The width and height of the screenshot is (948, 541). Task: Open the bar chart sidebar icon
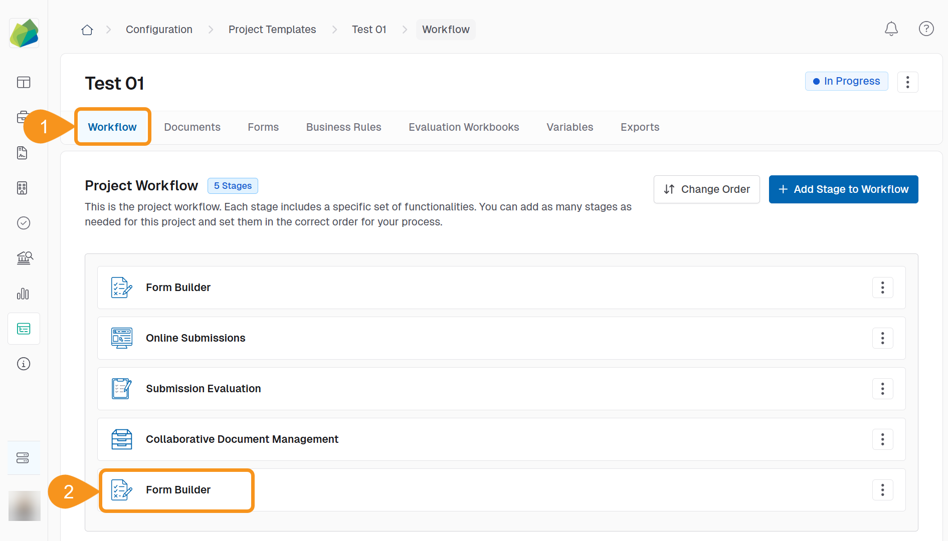(x=24, y=294)
